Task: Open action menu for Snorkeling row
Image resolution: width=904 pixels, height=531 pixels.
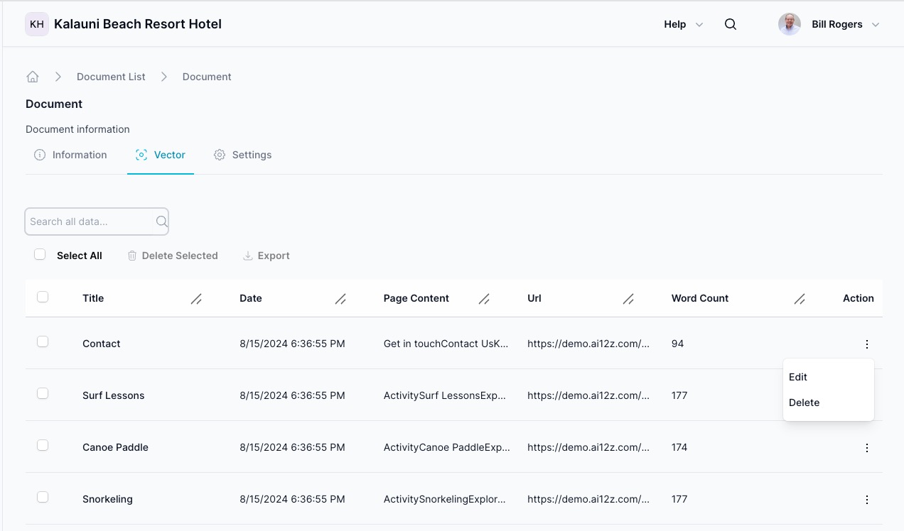Action: coord(866,500)
